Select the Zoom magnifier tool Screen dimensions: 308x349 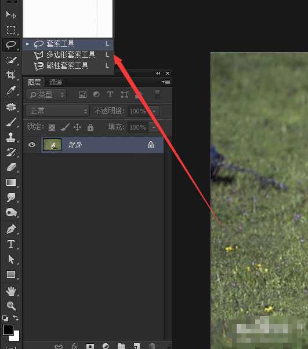pyautogui.click(x=11, y=306)
